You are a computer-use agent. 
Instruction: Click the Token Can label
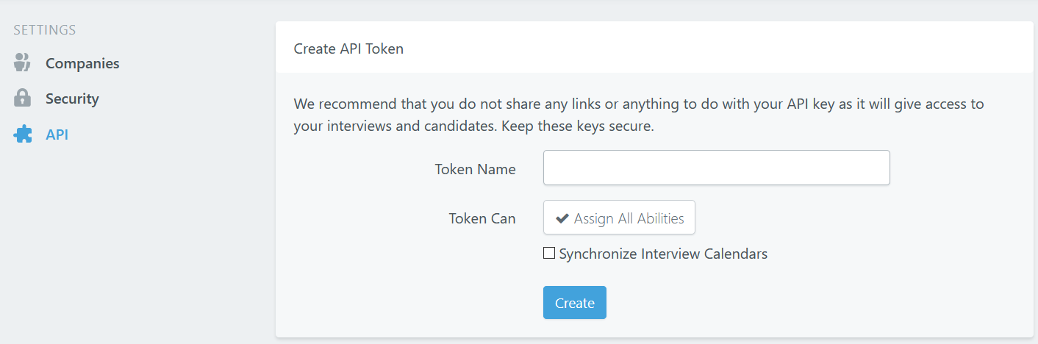[x=482, y=218]
